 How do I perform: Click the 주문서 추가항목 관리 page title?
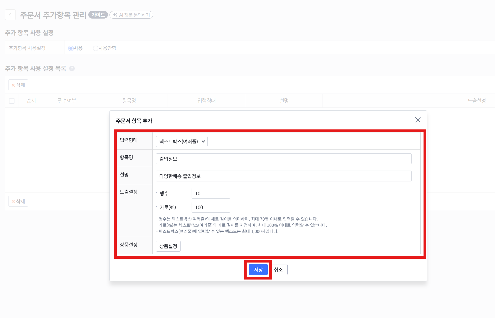click(53, 15)
